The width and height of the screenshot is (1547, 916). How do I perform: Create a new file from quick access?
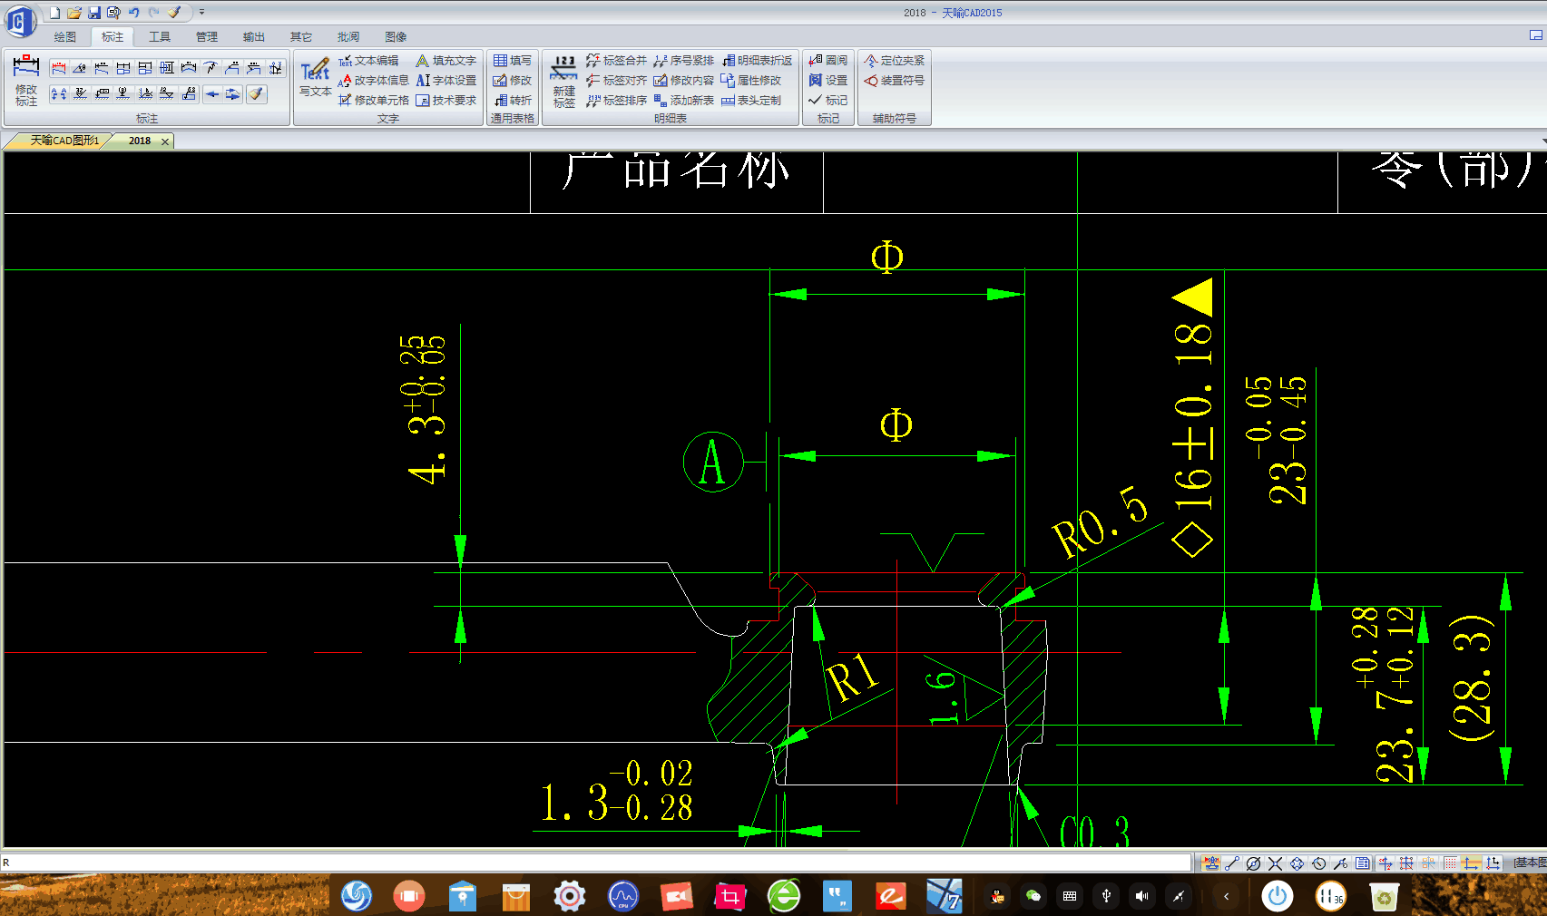coord(54,13)
